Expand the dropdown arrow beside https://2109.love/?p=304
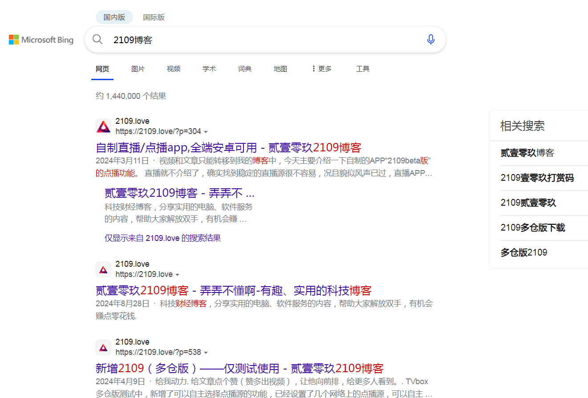Image resolution: width=588 pixels, height=398 pixels. coord(206,132)
